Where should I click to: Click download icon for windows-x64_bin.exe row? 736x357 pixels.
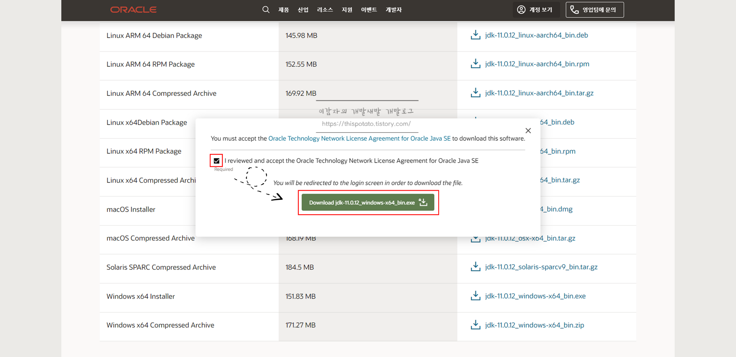coord(475,296)
